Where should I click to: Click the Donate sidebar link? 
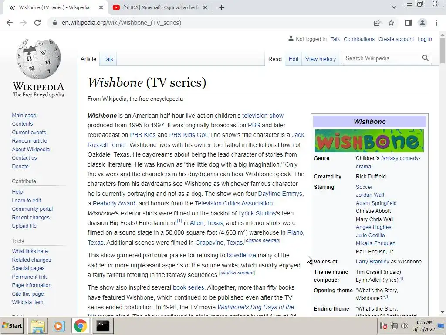point(20,166)
